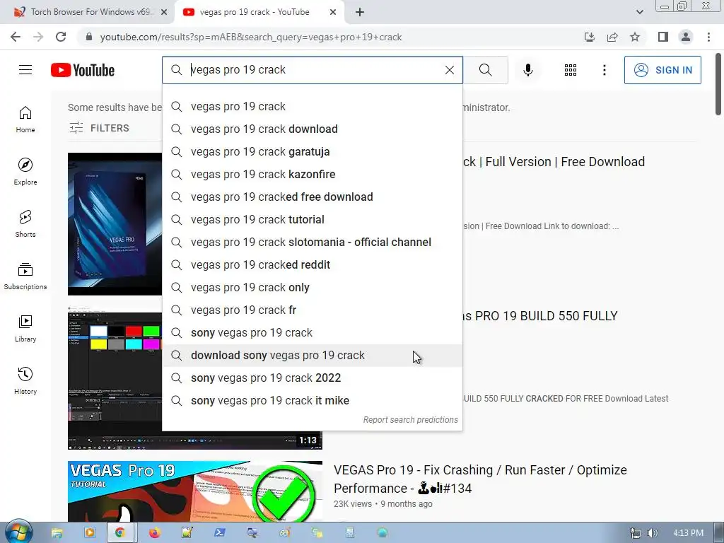The height and width of the screenshot is (543, 724).
Task: Click the install/download icon in address bar
Action: click(x=589, y=37)
